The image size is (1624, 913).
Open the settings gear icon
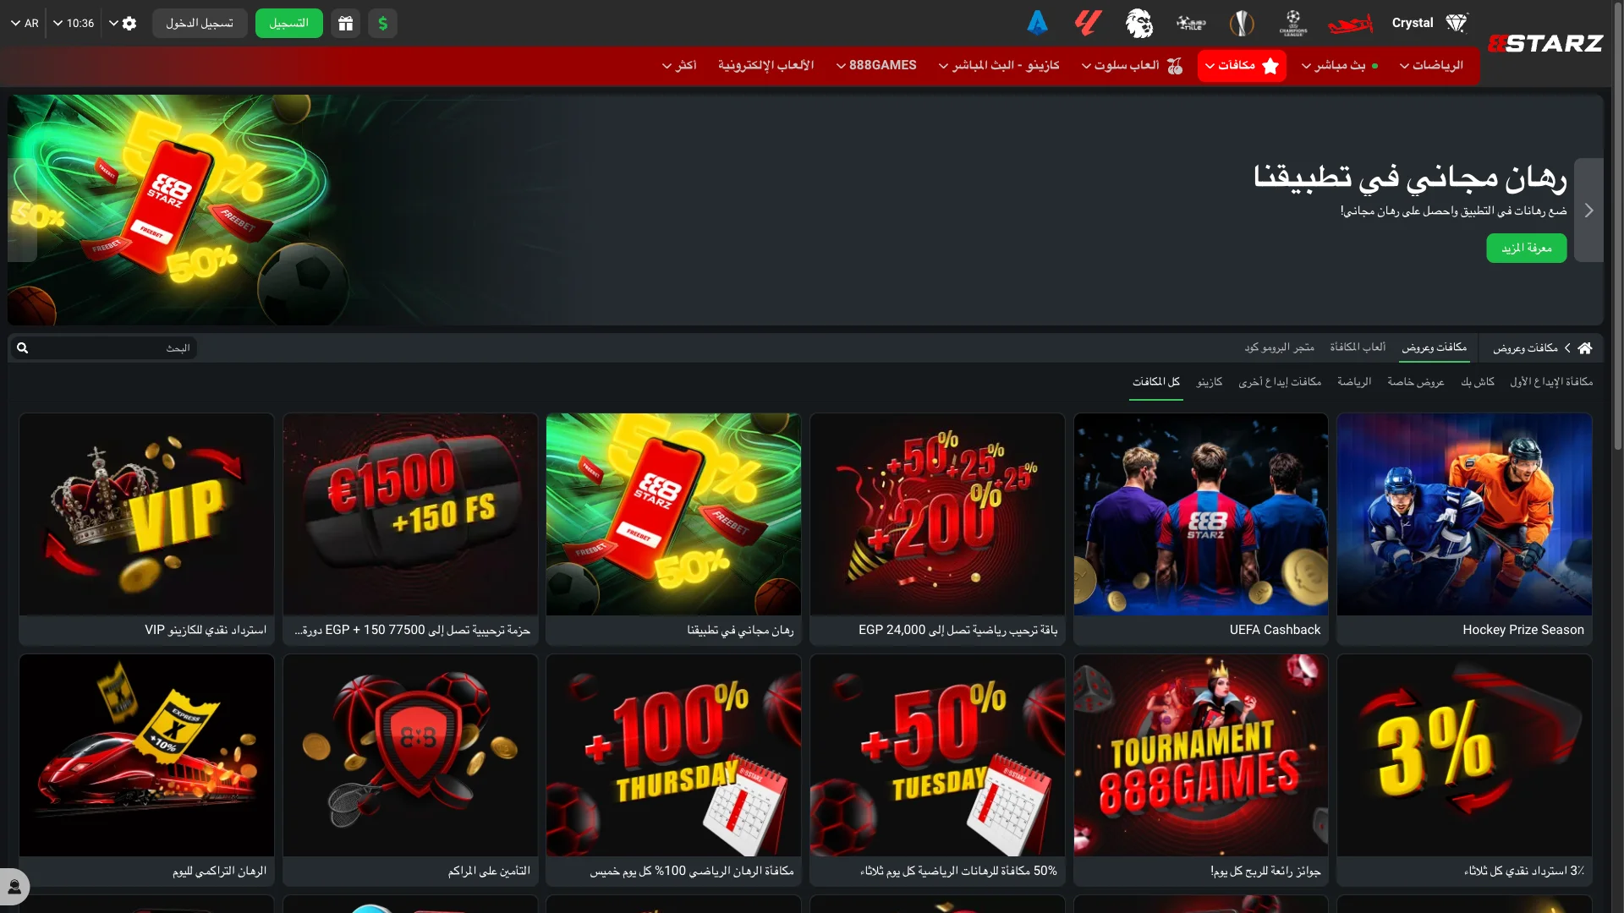(129, 24)
